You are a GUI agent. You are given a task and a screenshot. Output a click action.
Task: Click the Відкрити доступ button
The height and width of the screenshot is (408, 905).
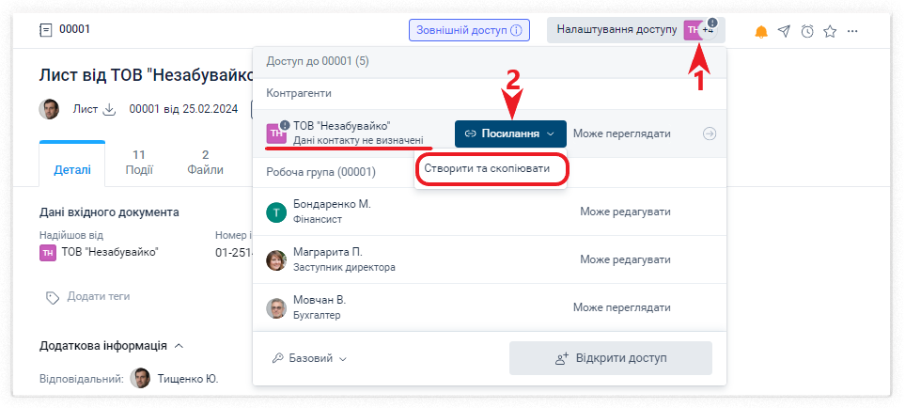[610, 358]
